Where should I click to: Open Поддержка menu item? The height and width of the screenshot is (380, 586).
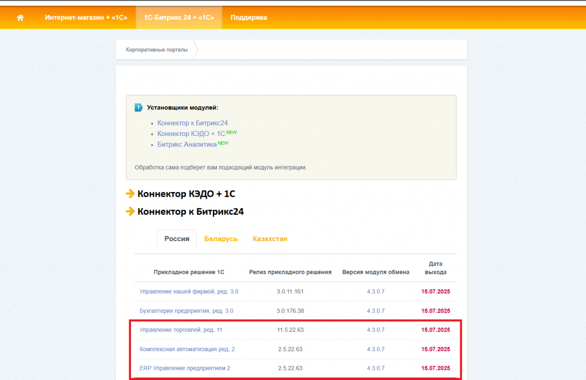[x=248, y=18]
